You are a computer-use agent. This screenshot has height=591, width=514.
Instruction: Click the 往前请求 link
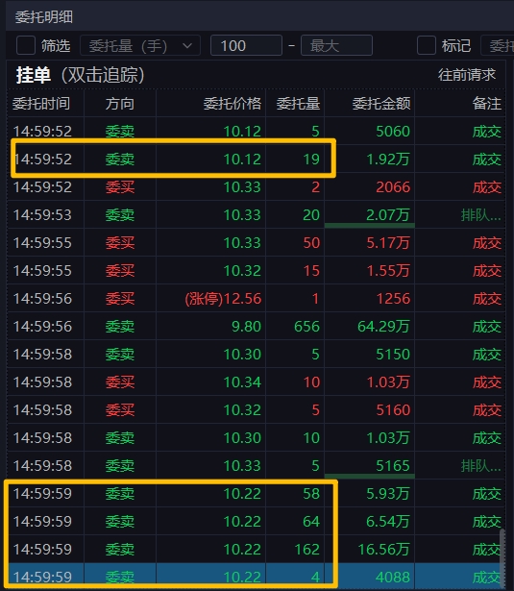(x=467, y=75)
